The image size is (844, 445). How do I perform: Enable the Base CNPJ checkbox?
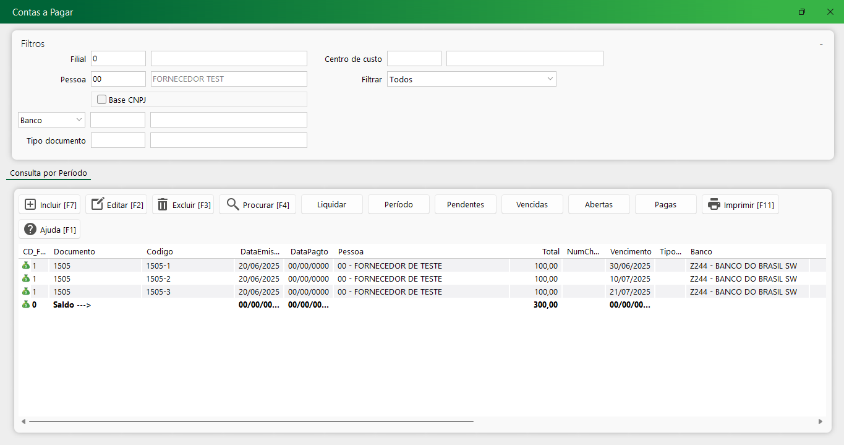(102, 100)
